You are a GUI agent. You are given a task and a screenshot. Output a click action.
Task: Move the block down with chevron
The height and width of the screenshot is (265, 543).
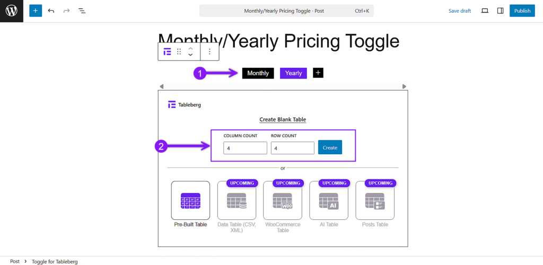tap(190, 55)
